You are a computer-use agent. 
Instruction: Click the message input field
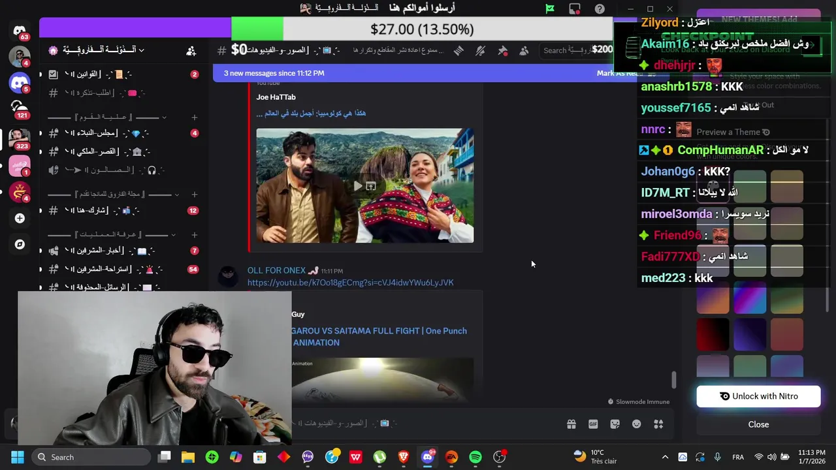pos(425,424)
